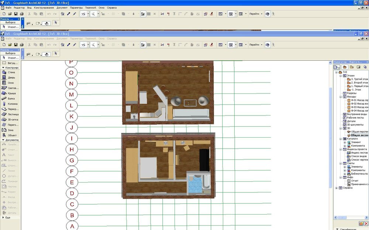Expand the Справка node in Navigator
Screen dimensions: 369x230
pyautogui.click(x=336, y=188)
